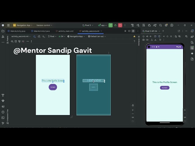Open the account profile icon
The height and width of the screenshot is (146, 195).
(172, 25)
